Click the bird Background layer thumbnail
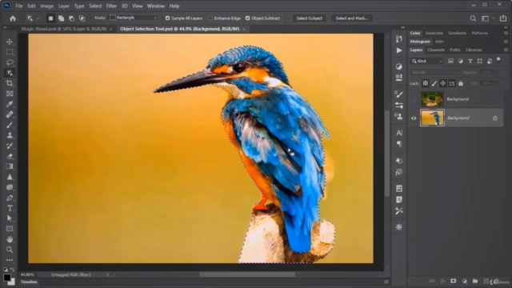 point(432,118)
